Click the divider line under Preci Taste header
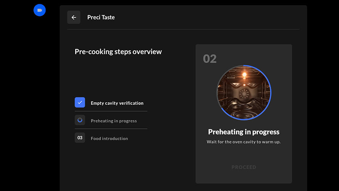This screenshot has height=191, width=339. click(183, 29)
